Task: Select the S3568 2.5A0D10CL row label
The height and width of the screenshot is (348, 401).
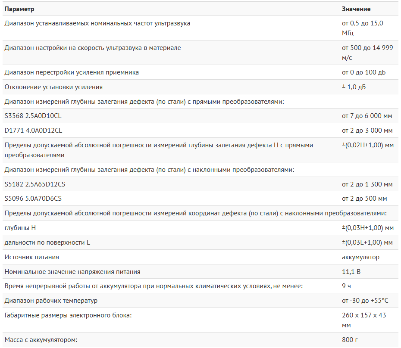Action: (x=33, y=116)
